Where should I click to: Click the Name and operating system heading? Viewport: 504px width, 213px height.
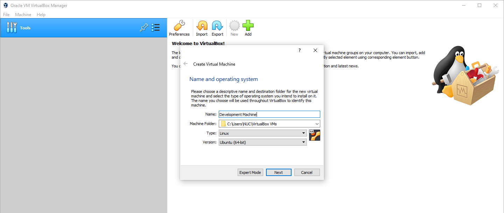click(224, 79)
